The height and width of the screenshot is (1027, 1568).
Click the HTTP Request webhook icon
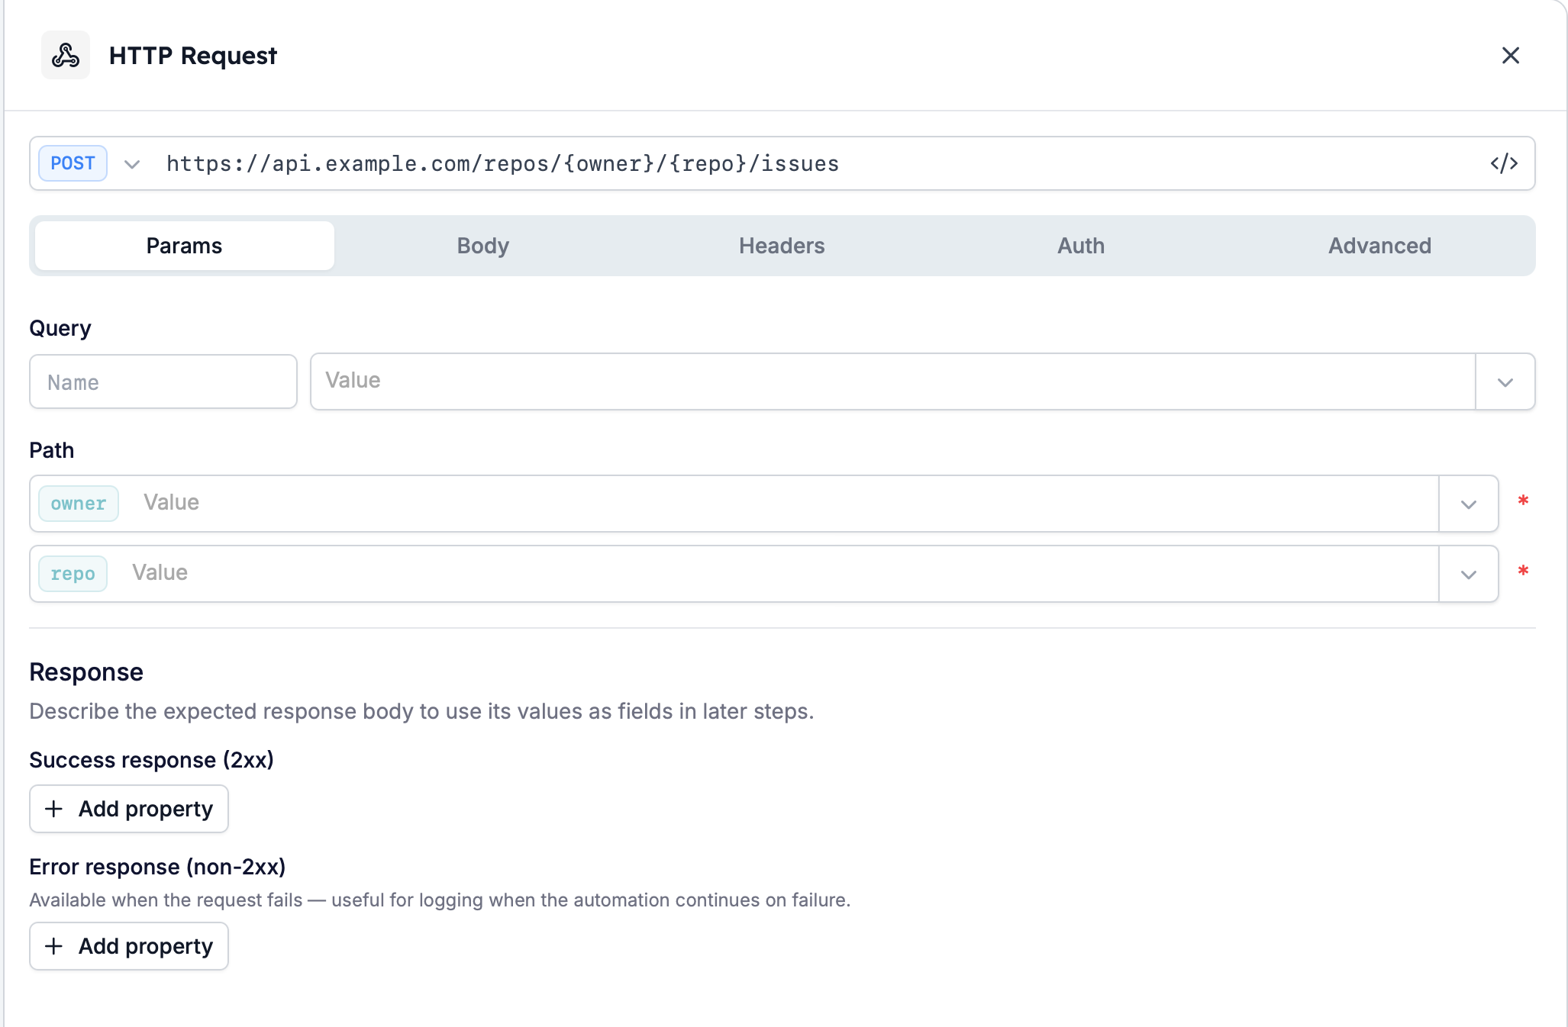click(x=66, y=55)
